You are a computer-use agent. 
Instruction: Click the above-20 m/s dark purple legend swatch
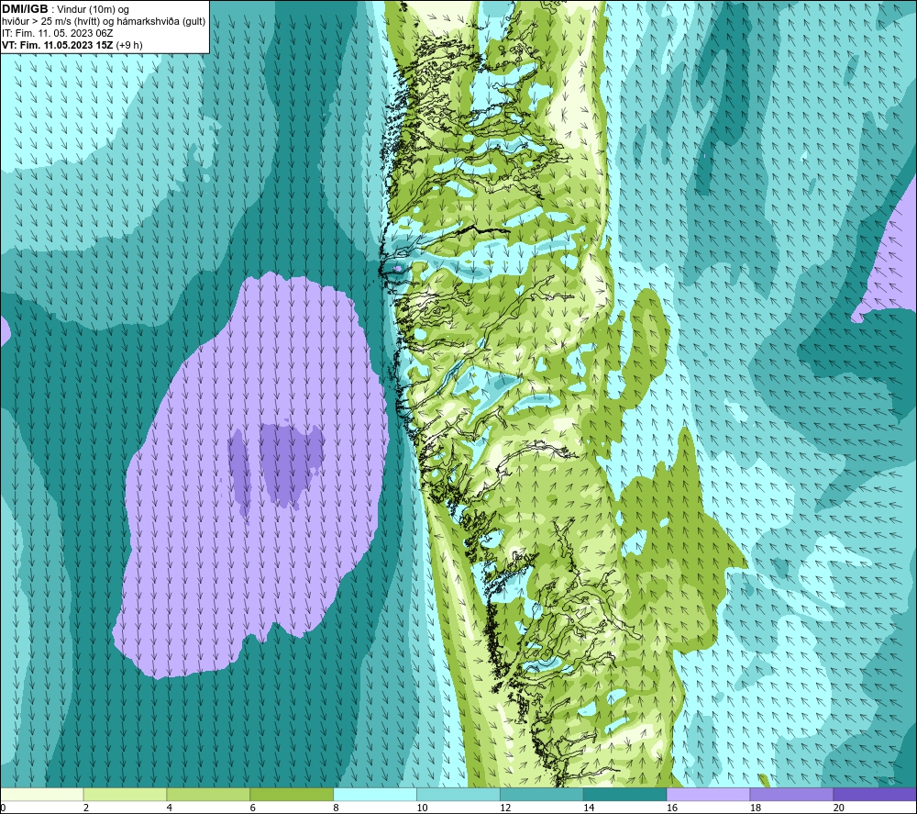[874, 794]
